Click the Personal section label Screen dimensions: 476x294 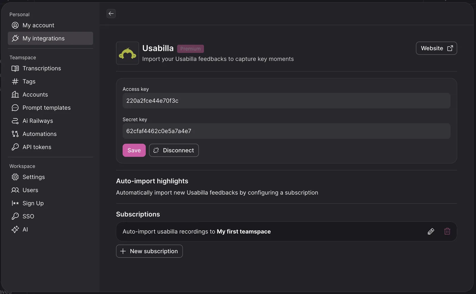pos(19,14)
